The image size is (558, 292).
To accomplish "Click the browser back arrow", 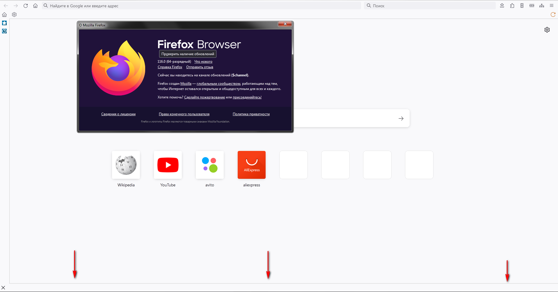I will point(6,6).
